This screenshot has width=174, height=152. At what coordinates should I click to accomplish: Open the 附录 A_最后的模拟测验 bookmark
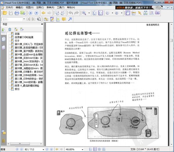pos(27,86)
